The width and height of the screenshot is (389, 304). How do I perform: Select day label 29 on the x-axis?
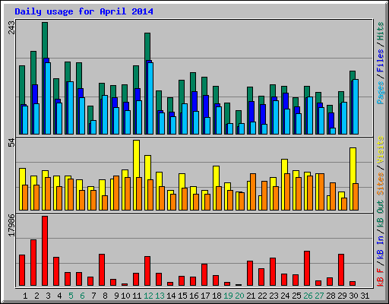pos(342,296)
